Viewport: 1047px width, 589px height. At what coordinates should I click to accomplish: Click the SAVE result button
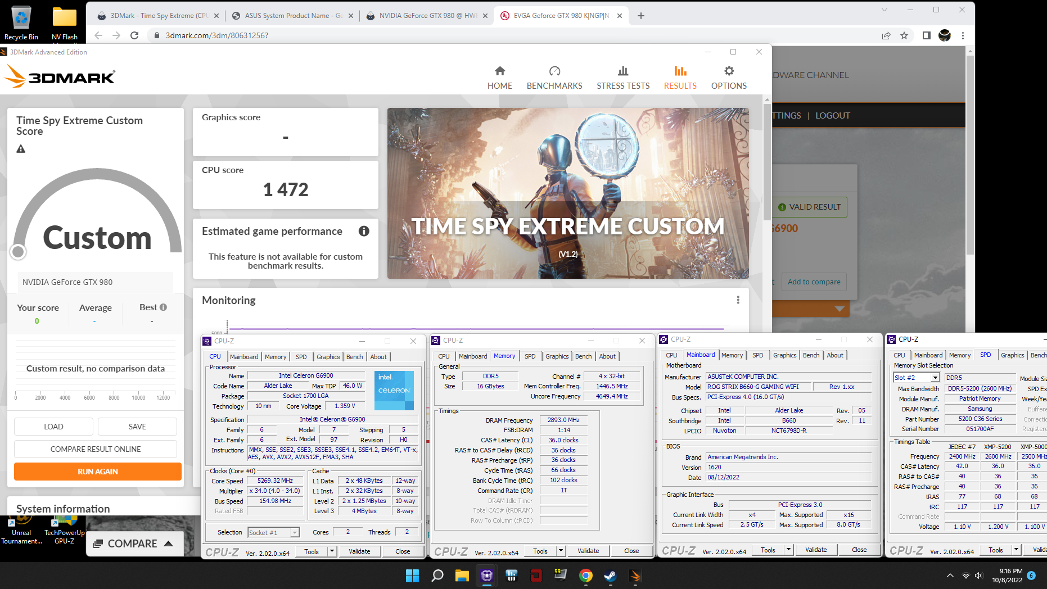click(x=137, y=427)
